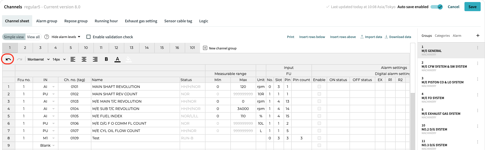Open options menu for NO.2 D/G SYSTEM group

477,126
